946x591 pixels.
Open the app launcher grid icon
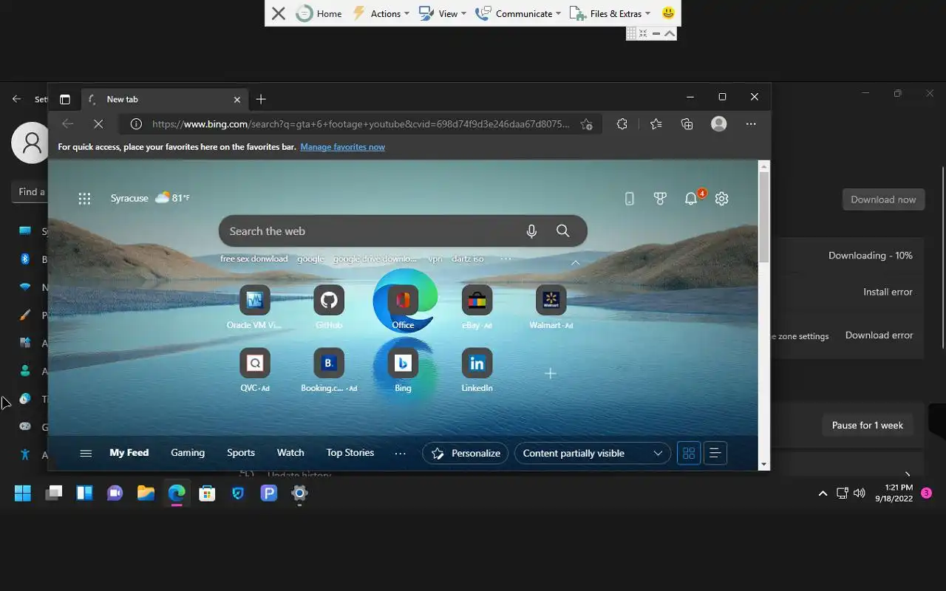(84, 198)
